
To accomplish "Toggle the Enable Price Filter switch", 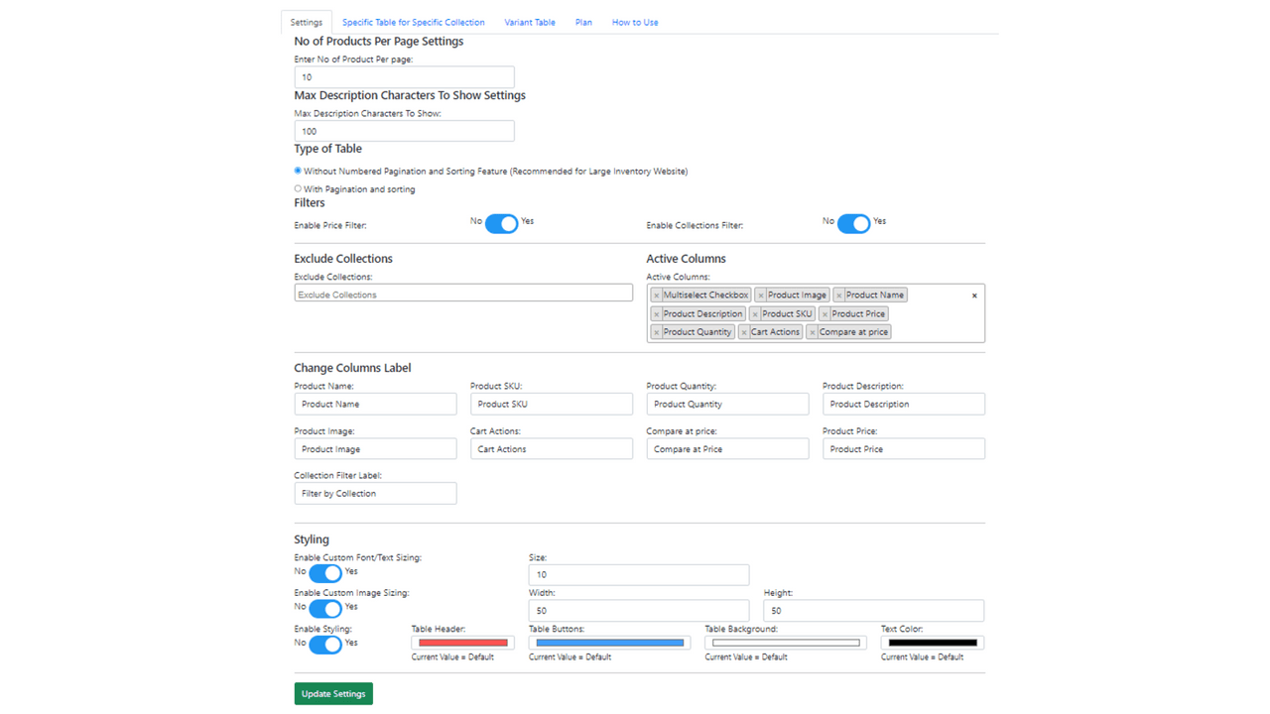I will click(x=501, y=224).
